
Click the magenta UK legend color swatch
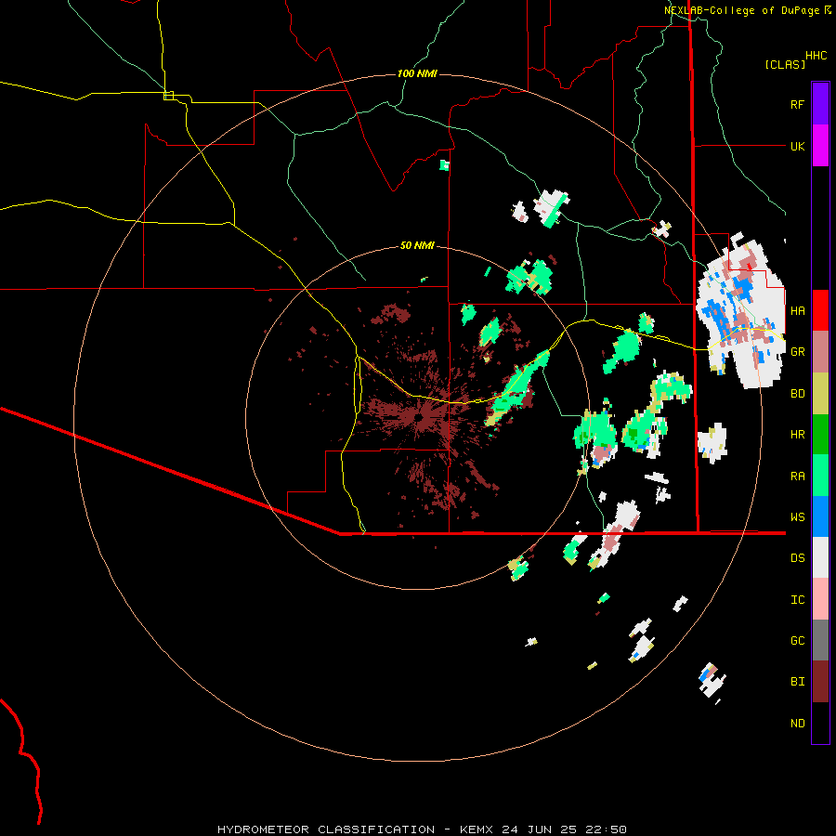(820, 146)
